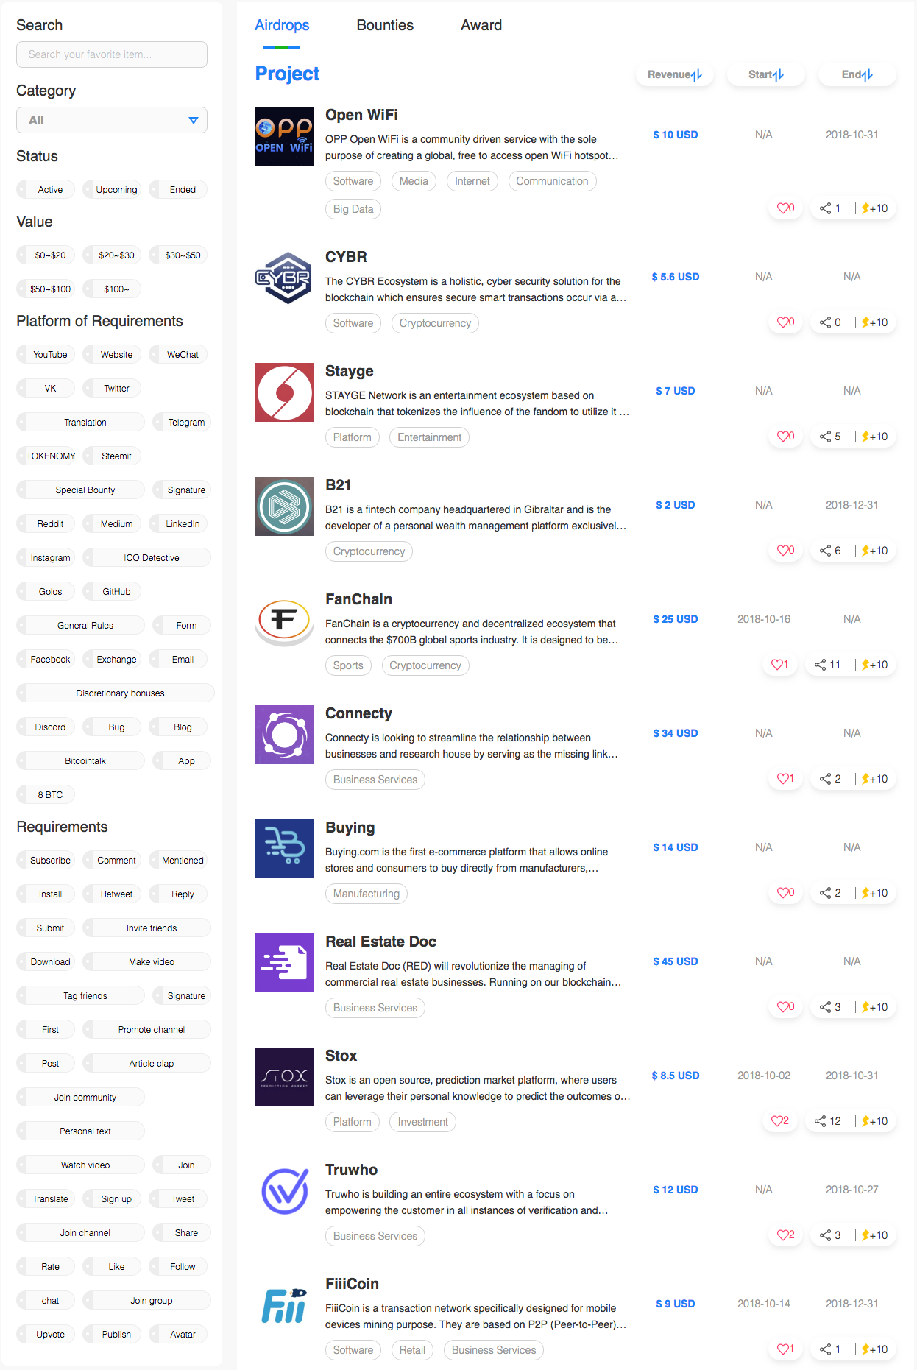Switch to the Bounties tab
917x1370 pixels.
click(x=385, y=25)
